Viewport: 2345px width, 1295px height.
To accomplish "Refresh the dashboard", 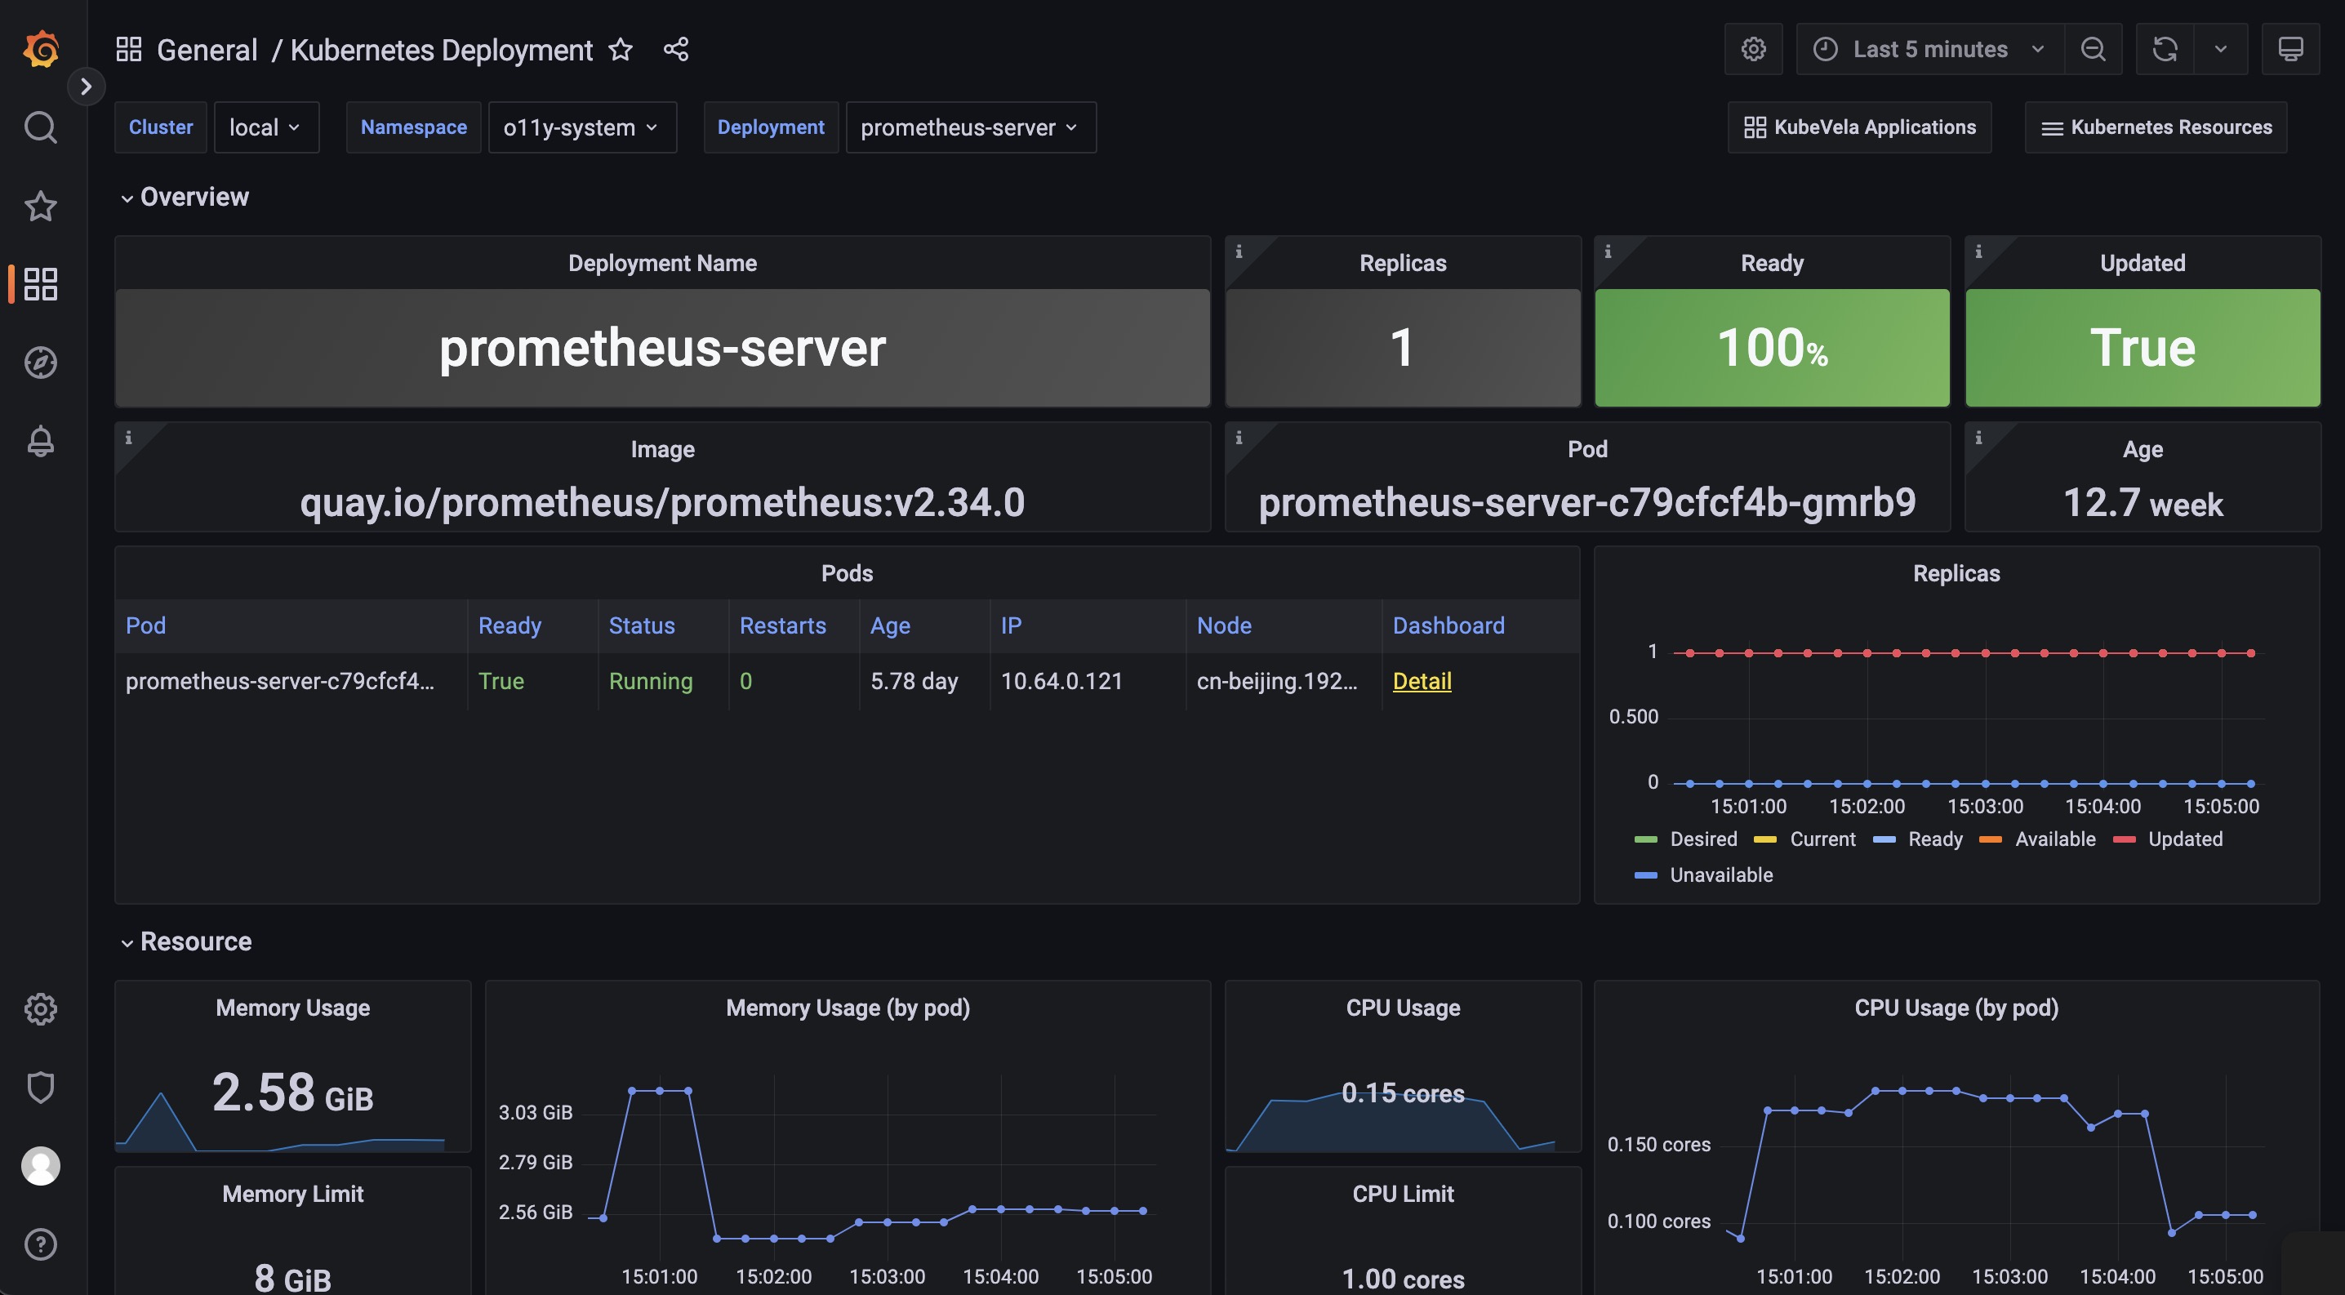I will pos(2165,49).
